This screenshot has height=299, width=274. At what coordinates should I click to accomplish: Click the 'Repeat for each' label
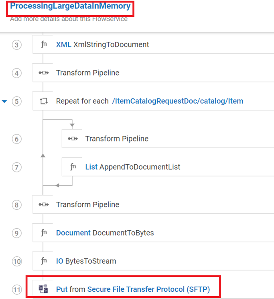click(x=82, y=101)
